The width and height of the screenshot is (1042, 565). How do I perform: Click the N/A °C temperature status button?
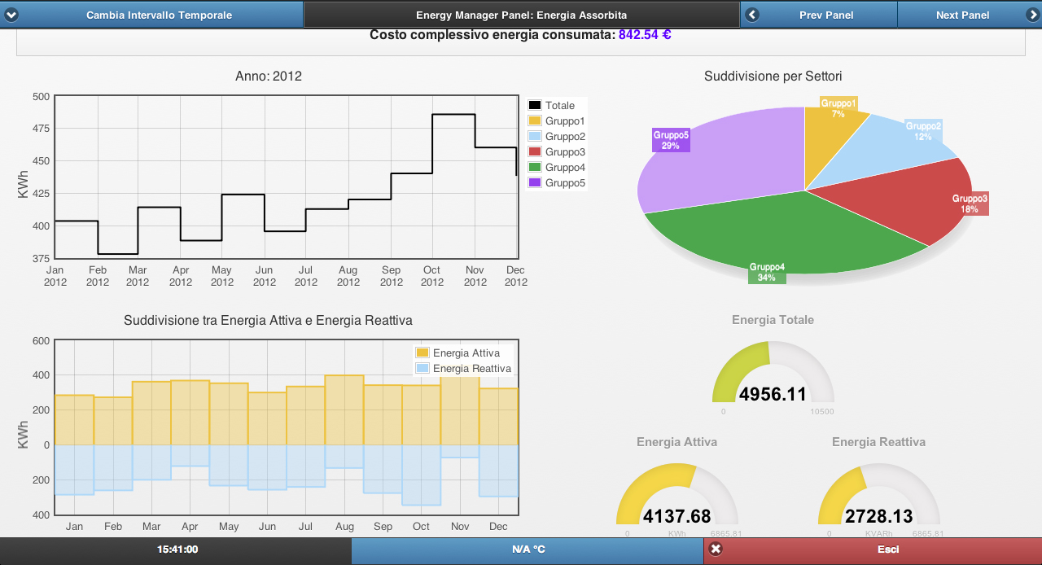click(528, 550)
